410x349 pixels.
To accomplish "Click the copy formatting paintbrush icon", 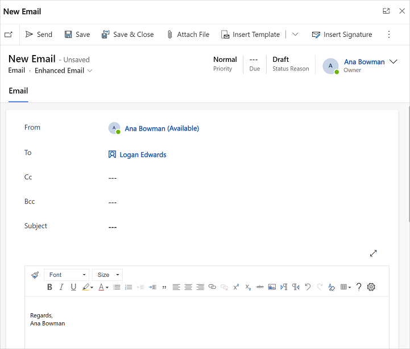I will (35, 275).
